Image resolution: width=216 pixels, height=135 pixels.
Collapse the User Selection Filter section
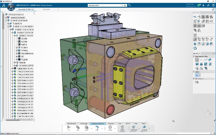(194, 56)
